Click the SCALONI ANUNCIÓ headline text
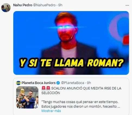 [81, 91]
